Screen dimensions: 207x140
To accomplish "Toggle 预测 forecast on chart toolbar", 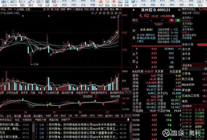I will point(106,9).
